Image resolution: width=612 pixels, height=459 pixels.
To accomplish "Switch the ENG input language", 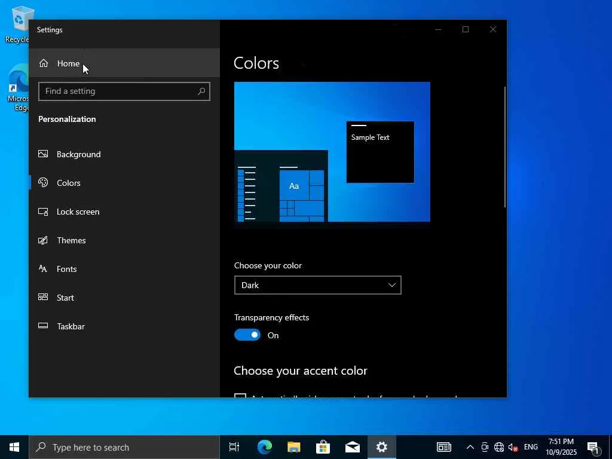I will pos(531,447).
